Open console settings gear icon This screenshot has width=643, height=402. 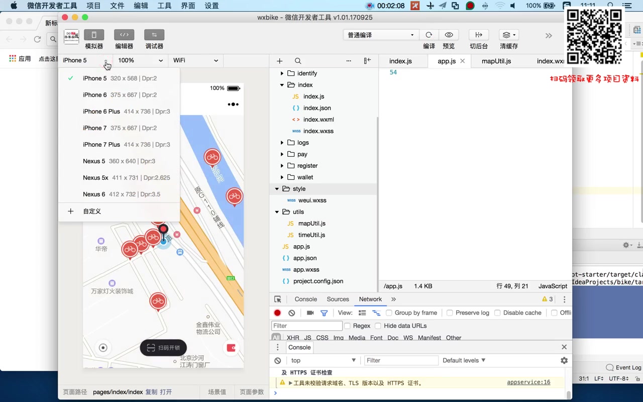pyautogui.click(x=564, y=360)
